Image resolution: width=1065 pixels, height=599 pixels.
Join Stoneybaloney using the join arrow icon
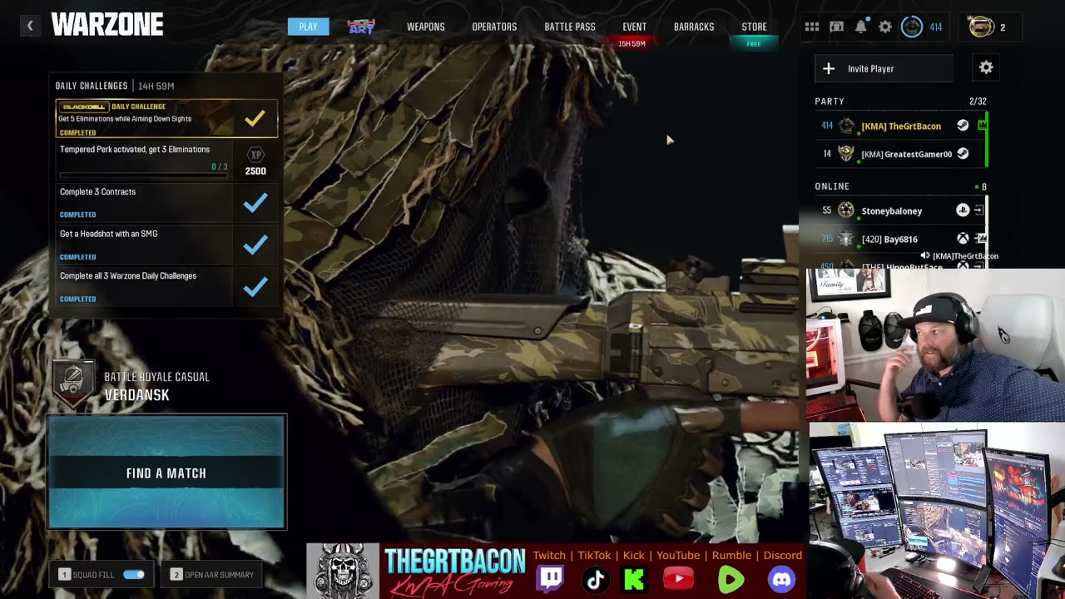[979, 210]
